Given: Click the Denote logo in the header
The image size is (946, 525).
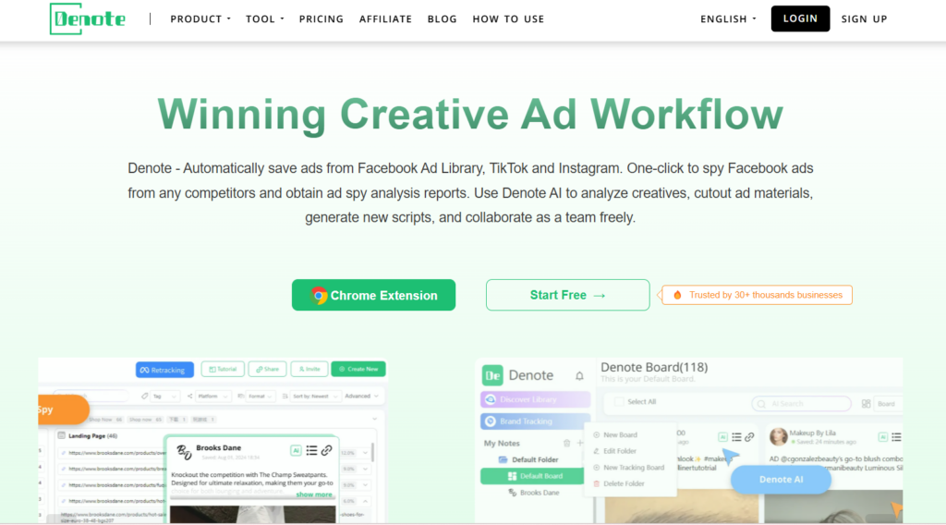Looking at the screenshot, I should pos(88,18).
